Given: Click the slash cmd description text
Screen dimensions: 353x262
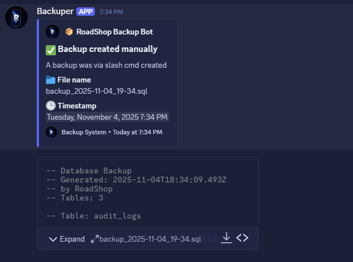Looking at the screenshot, I should 106,65.
